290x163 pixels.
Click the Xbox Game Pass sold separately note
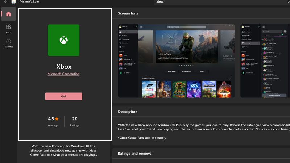point(142,138)
